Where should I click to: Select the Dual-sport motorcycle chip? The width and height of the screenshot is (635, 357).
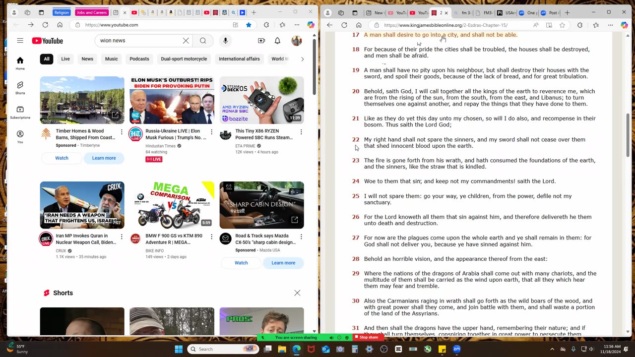(184, 59)
